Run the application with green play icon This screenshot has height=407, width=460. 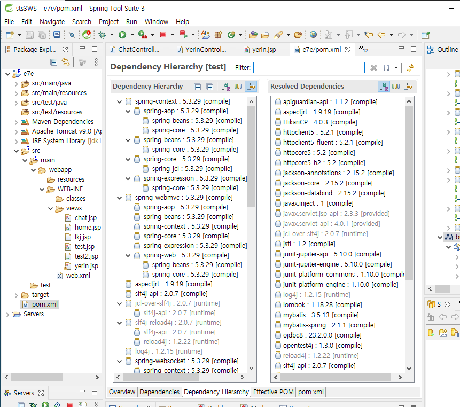pyautogui.click(x=122, y=35)
